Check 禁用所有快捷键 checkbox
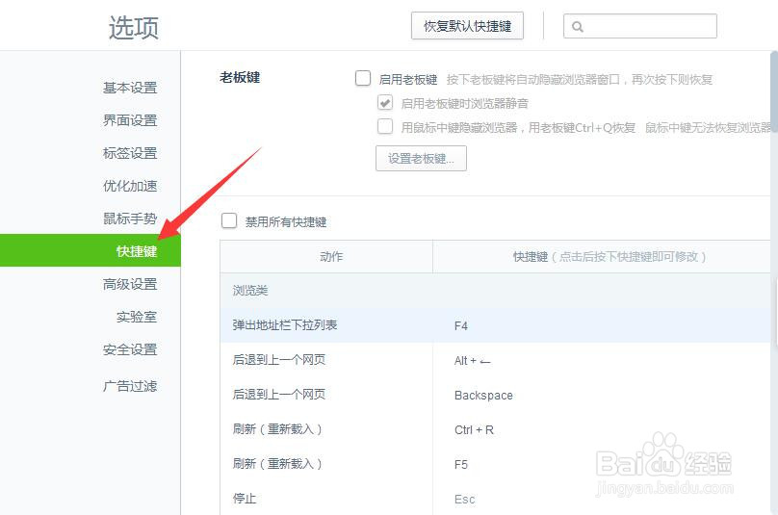778x515 pixels. tap(229, 220)
